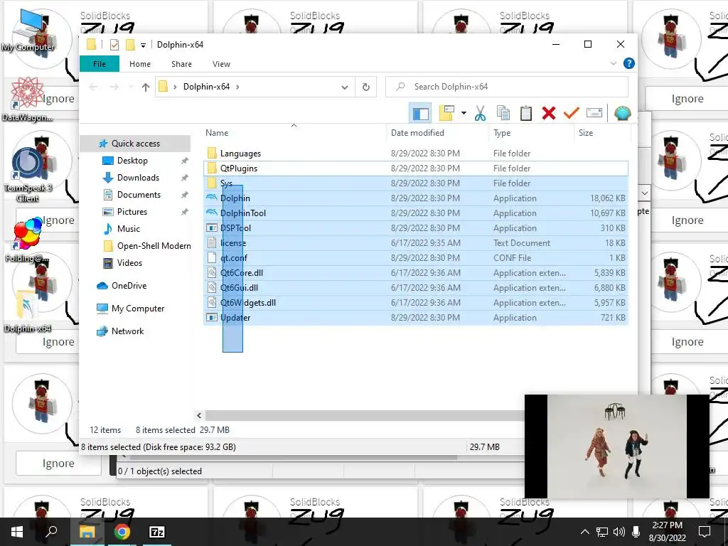Open Music in the navigation pane

point(128,229)
